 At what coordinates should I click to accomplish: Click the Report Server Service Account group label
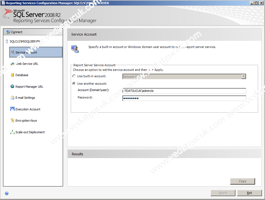(x=95, y=65)
